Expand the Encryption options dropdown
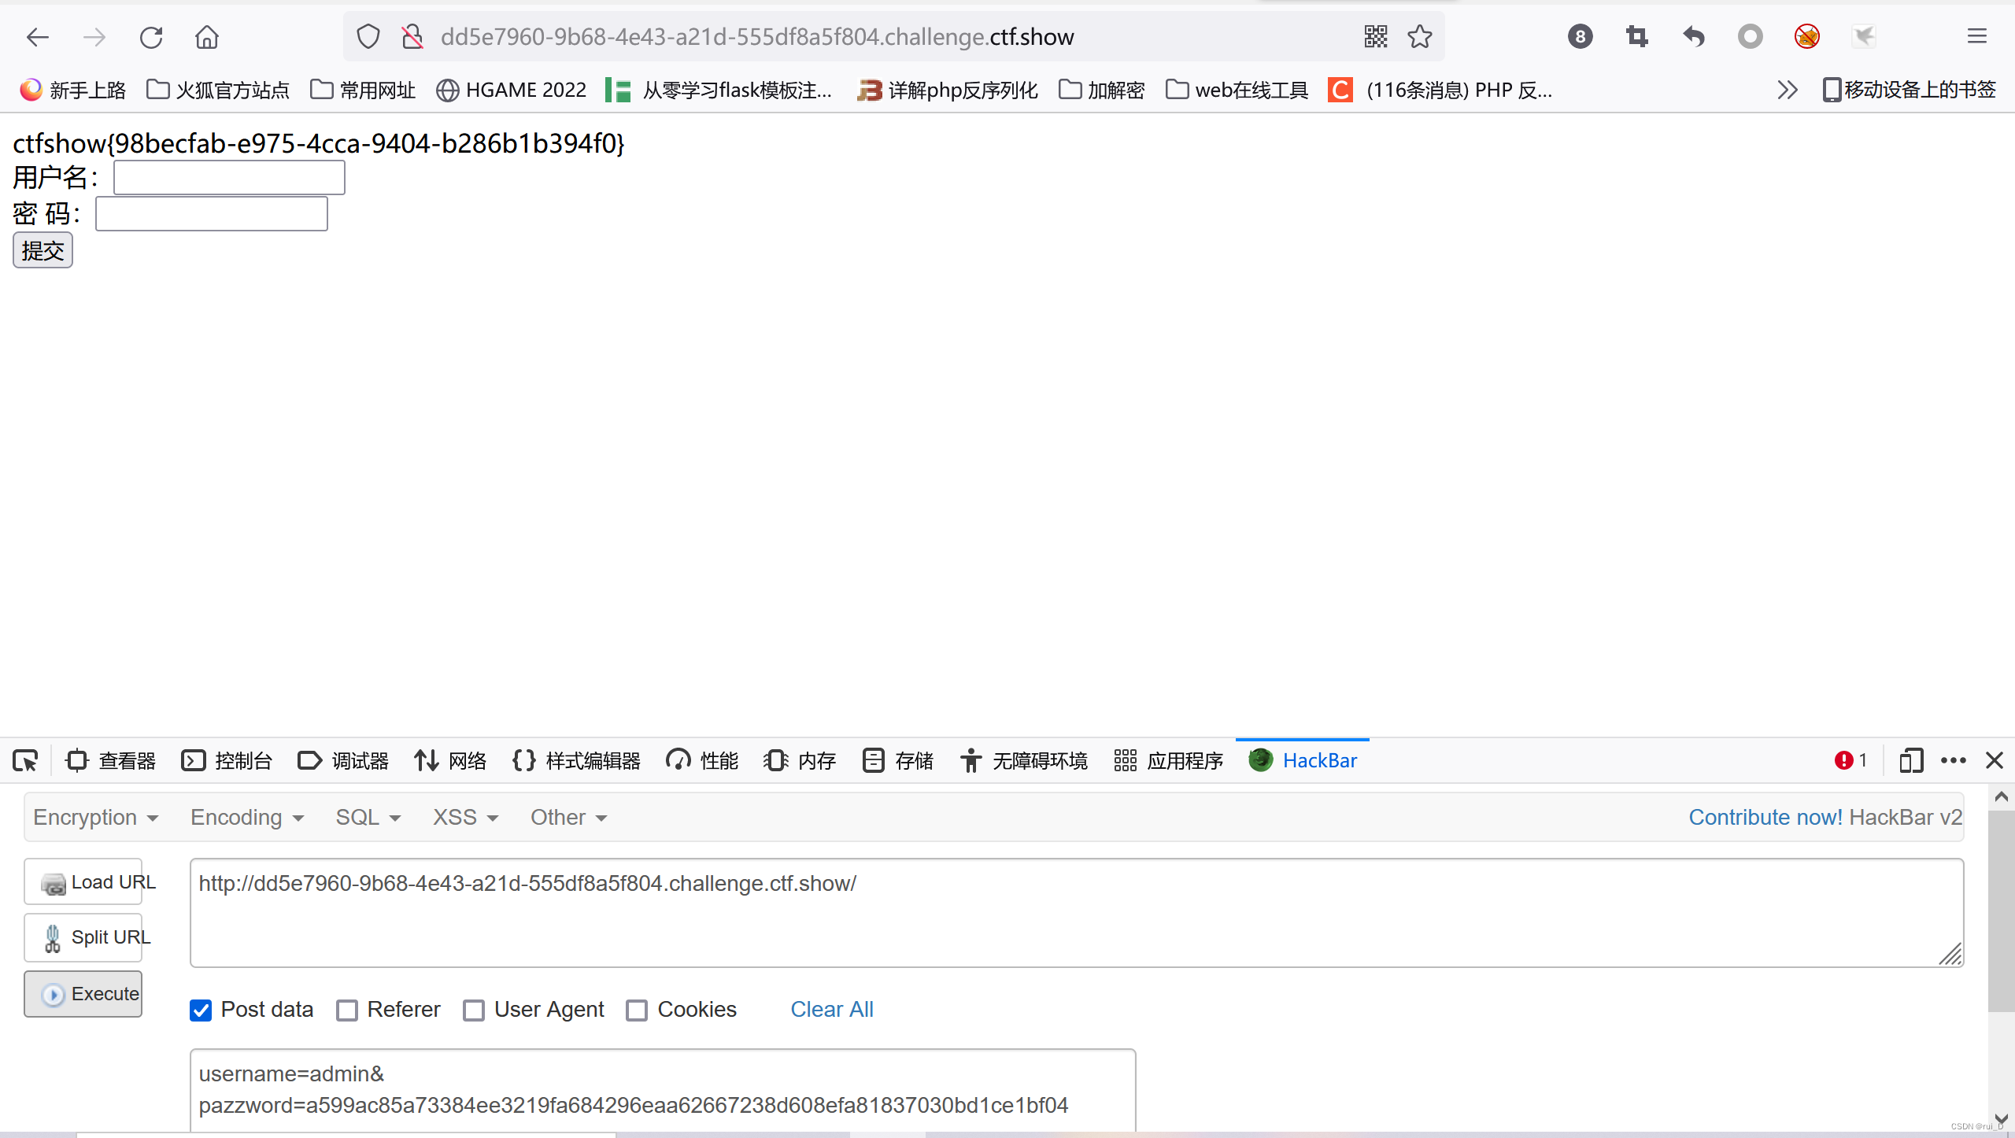2015x1138 pixels. point(94,817)
